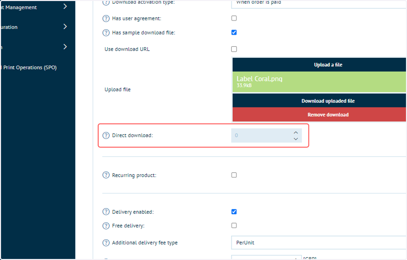Click the Use download URL label
The width and height of the screenshot is (407, 260).
coord(127,49)
